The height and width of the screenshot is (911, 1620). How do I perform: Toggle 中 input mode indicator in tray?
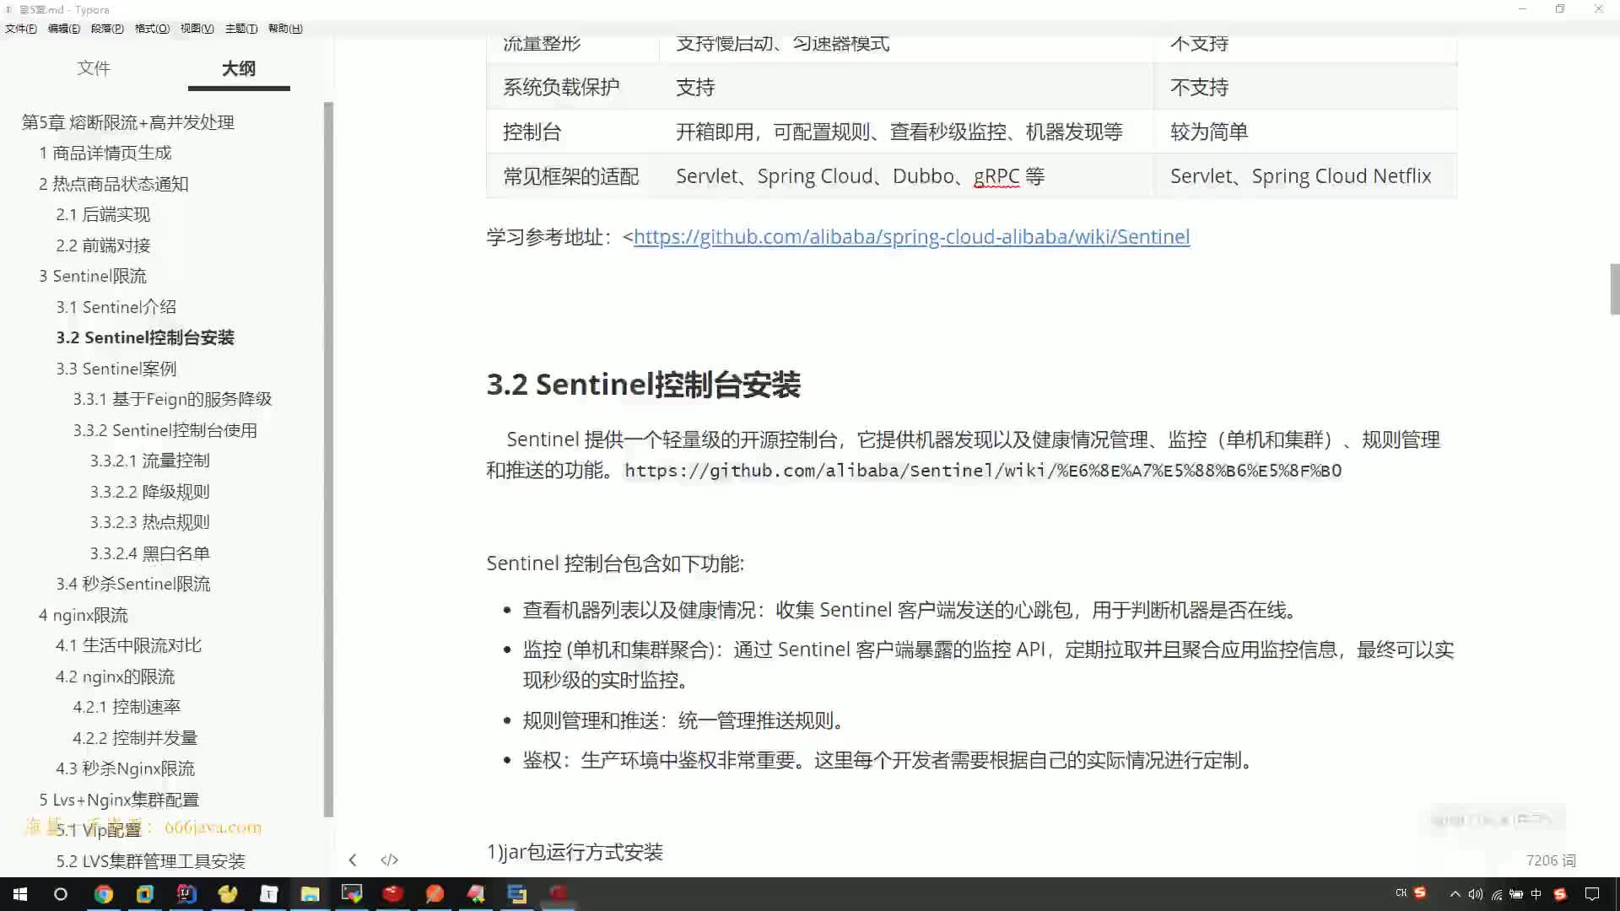[1536, 894]
